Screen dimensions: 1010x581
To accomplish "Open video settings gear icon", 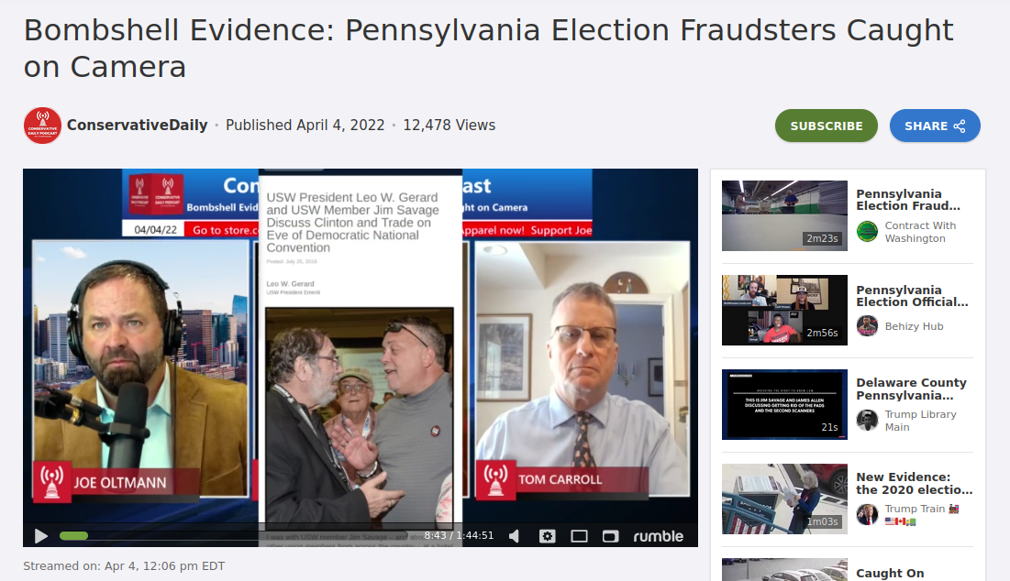I will (548, 536).
